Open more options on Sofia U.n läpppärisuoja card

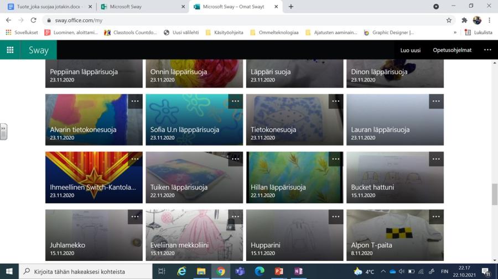[x=235, y=101]
